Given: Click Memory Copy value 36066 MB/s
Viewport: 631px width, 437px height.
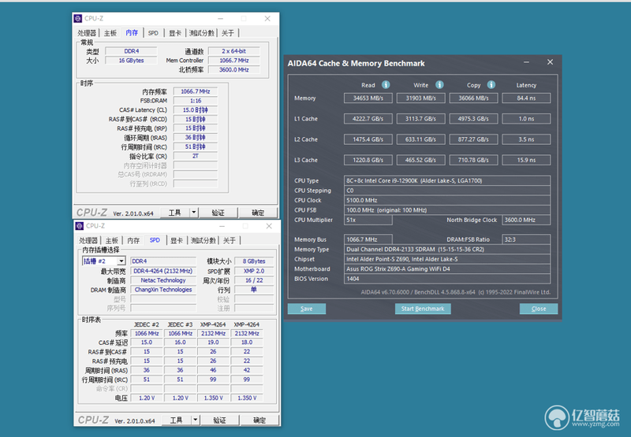Looking at the screenshot, I should click(x=474, y=98).
